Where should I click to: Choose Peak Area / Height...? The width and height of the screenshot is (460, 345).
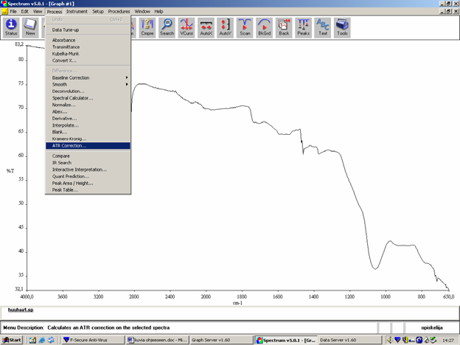88,183
